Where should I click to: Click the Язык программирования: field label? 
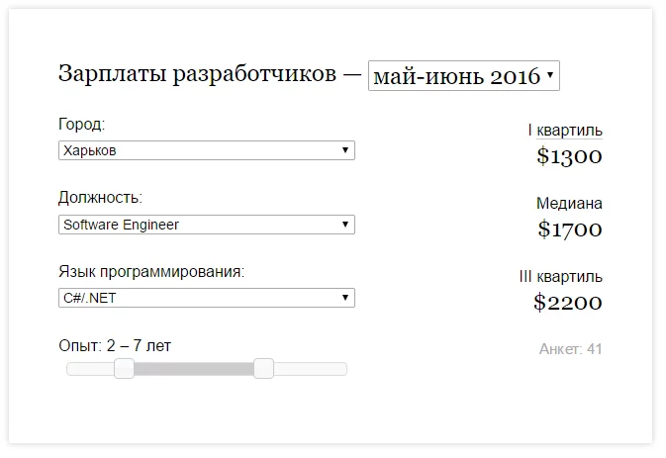[x=151, y=272]
